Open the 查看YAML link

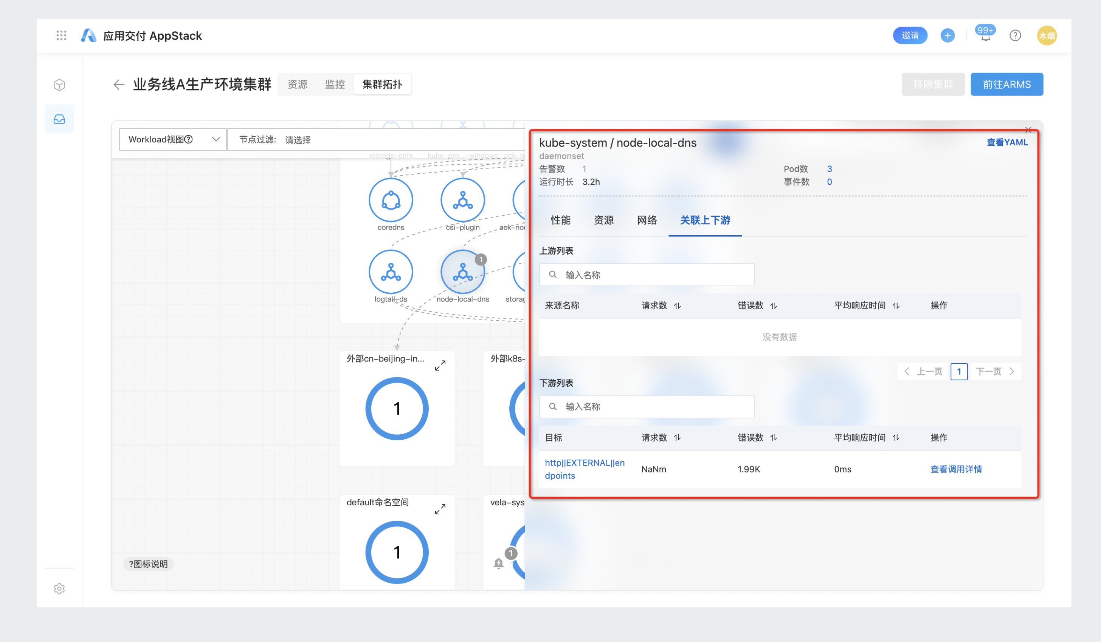[x=1007, y=142]
